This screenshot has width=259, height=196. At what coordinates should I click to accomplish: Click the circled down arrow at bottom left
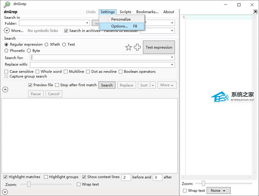tap(5, 192)
